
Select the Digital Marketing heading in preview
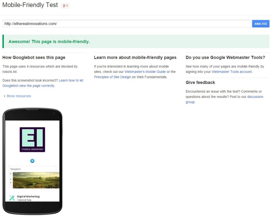[x=28, y=196]
